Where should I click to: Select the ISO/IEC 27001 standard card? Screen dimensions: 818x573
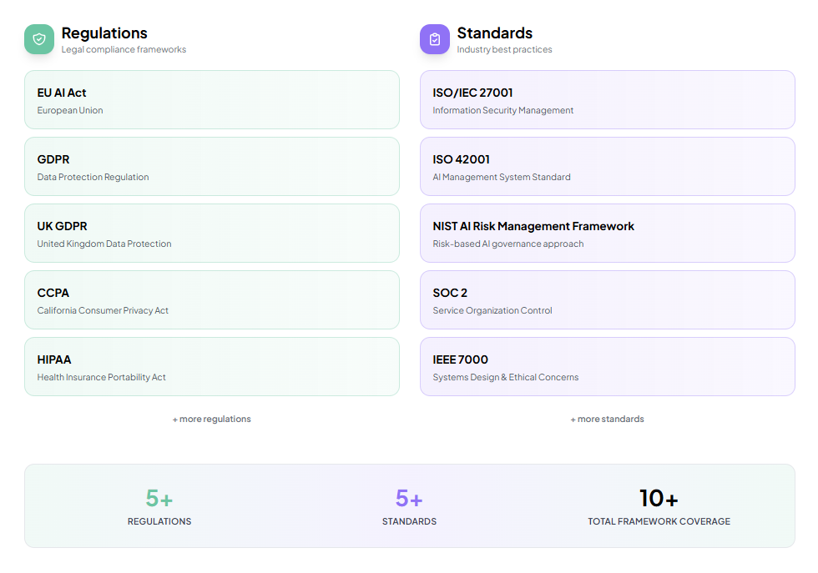pos(607,100)
